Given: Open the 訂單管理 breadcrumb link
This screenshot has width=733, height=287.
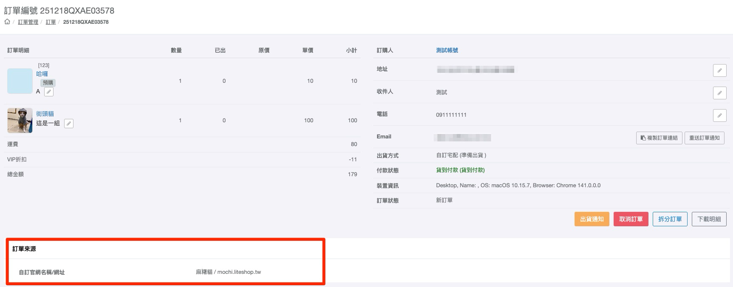Looking at the screenshot, I should click(x=28, y=22).
